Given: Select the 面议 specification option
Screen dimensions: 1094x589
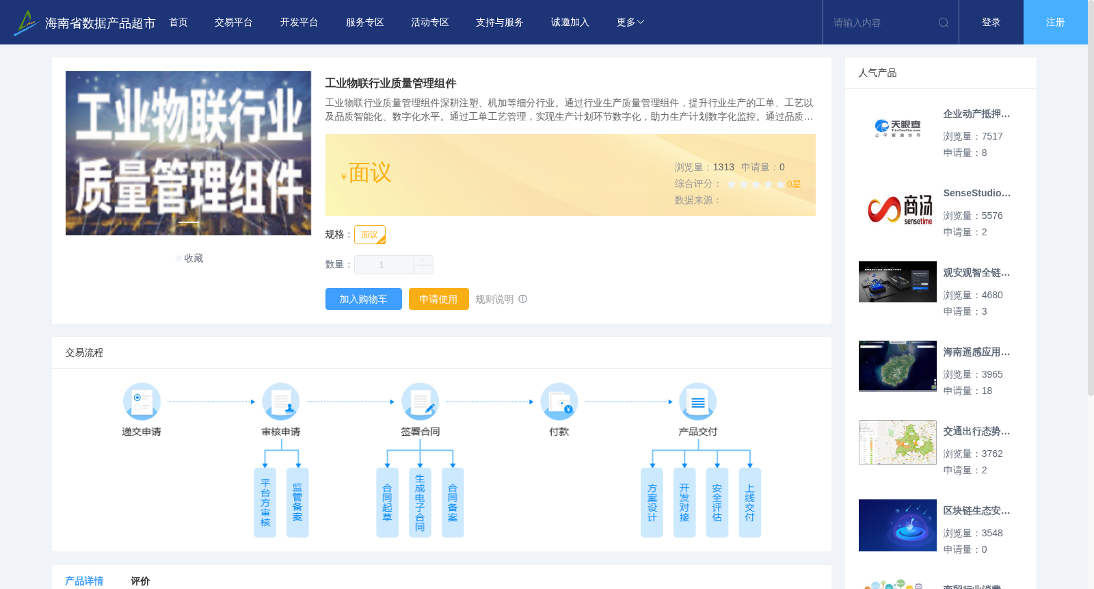Looking at the screenshot, I should [370, 235].
